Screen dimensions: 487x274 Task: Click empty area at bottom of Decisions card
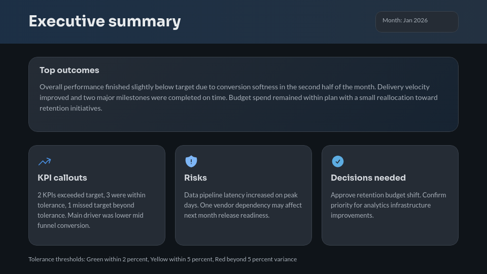coord(390,234)
